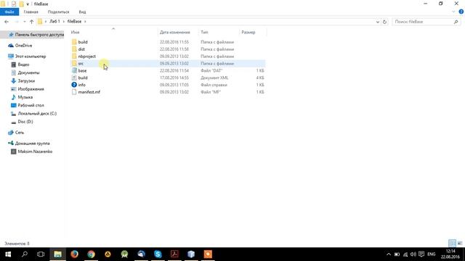465x261 pixels.
Task: Click File Explorer on taskbar
Action: [x=57, y=254]
